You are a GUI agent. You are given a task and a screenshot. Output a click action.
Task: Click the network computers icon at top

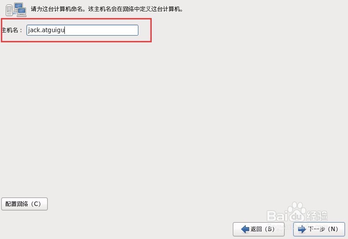(16, 9)
